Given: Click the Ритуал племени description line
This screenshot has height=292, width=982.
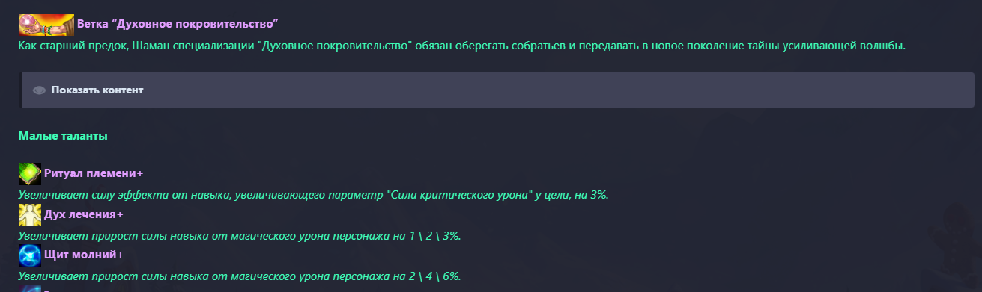Looking at the screenshot, I should (x=314, y=195).
